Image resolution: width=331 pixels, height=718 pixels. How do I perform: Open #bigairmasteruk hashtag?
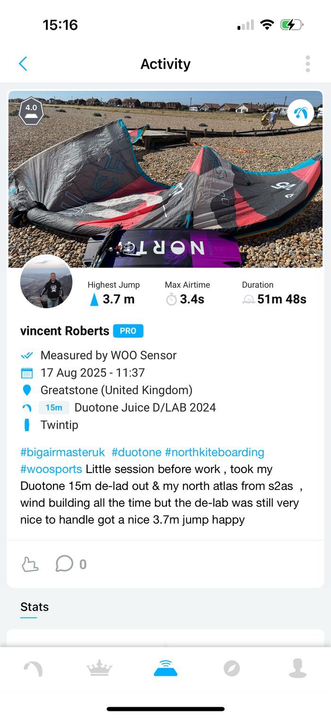click(x=62, y=452)
